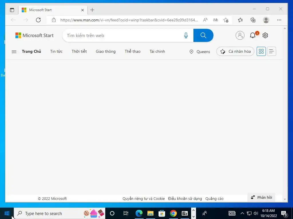The width and height of the screenshot is (293, 219).
Task: Launch Google Chrome from the taskbar
Action: (x=173, y=213)
